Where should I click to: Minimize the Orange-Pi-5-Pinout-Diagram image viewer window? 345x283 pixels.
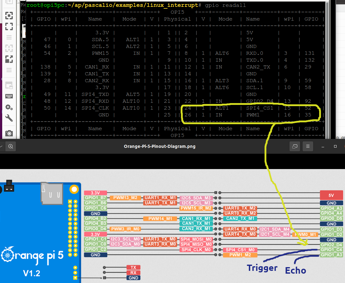tap(323, 146)
